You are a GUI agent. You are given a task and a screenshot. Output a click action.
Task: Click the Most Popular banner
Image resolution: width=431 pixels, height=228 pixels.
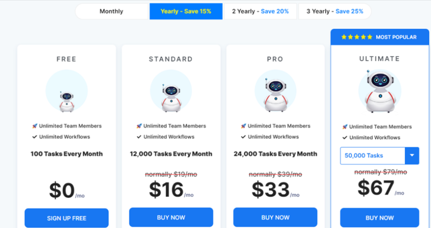point(379,37)
